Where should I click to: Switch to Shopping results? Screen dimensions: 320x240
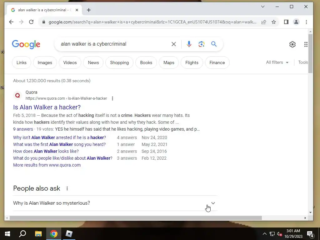119,62
